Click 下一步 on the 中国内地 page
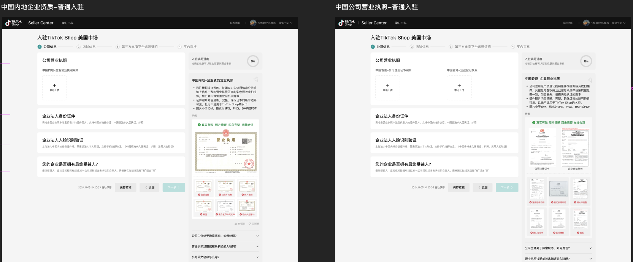Image resolution: width=633 pixels, height=262 pixels. 174,187
